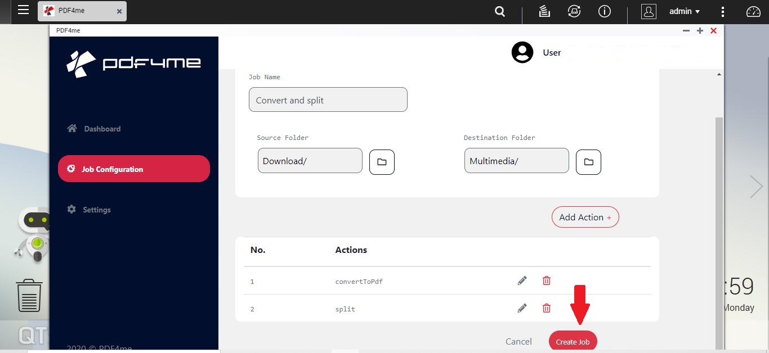Switch to the PDF4me taskbar tab
This screenshot has width=769, height=353.
[82, 11]
